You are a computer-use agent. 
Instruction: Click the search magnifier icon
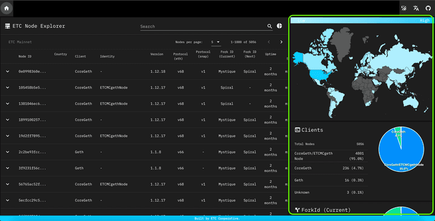point(270,26)
